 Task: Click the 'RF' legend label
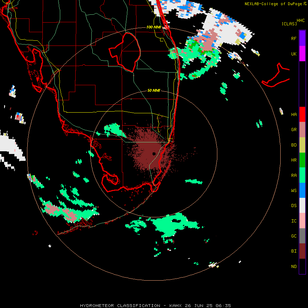click(x=294, y=38)
